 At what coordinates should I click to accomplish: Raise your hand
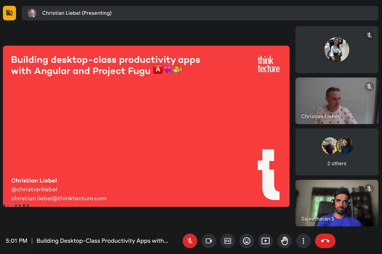[x=285, y=241]
